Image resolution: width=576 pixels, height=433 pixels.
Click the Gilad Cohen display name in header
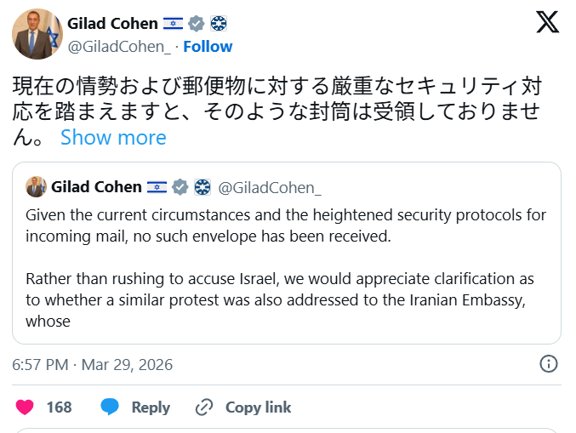click(x=112, y=24)
